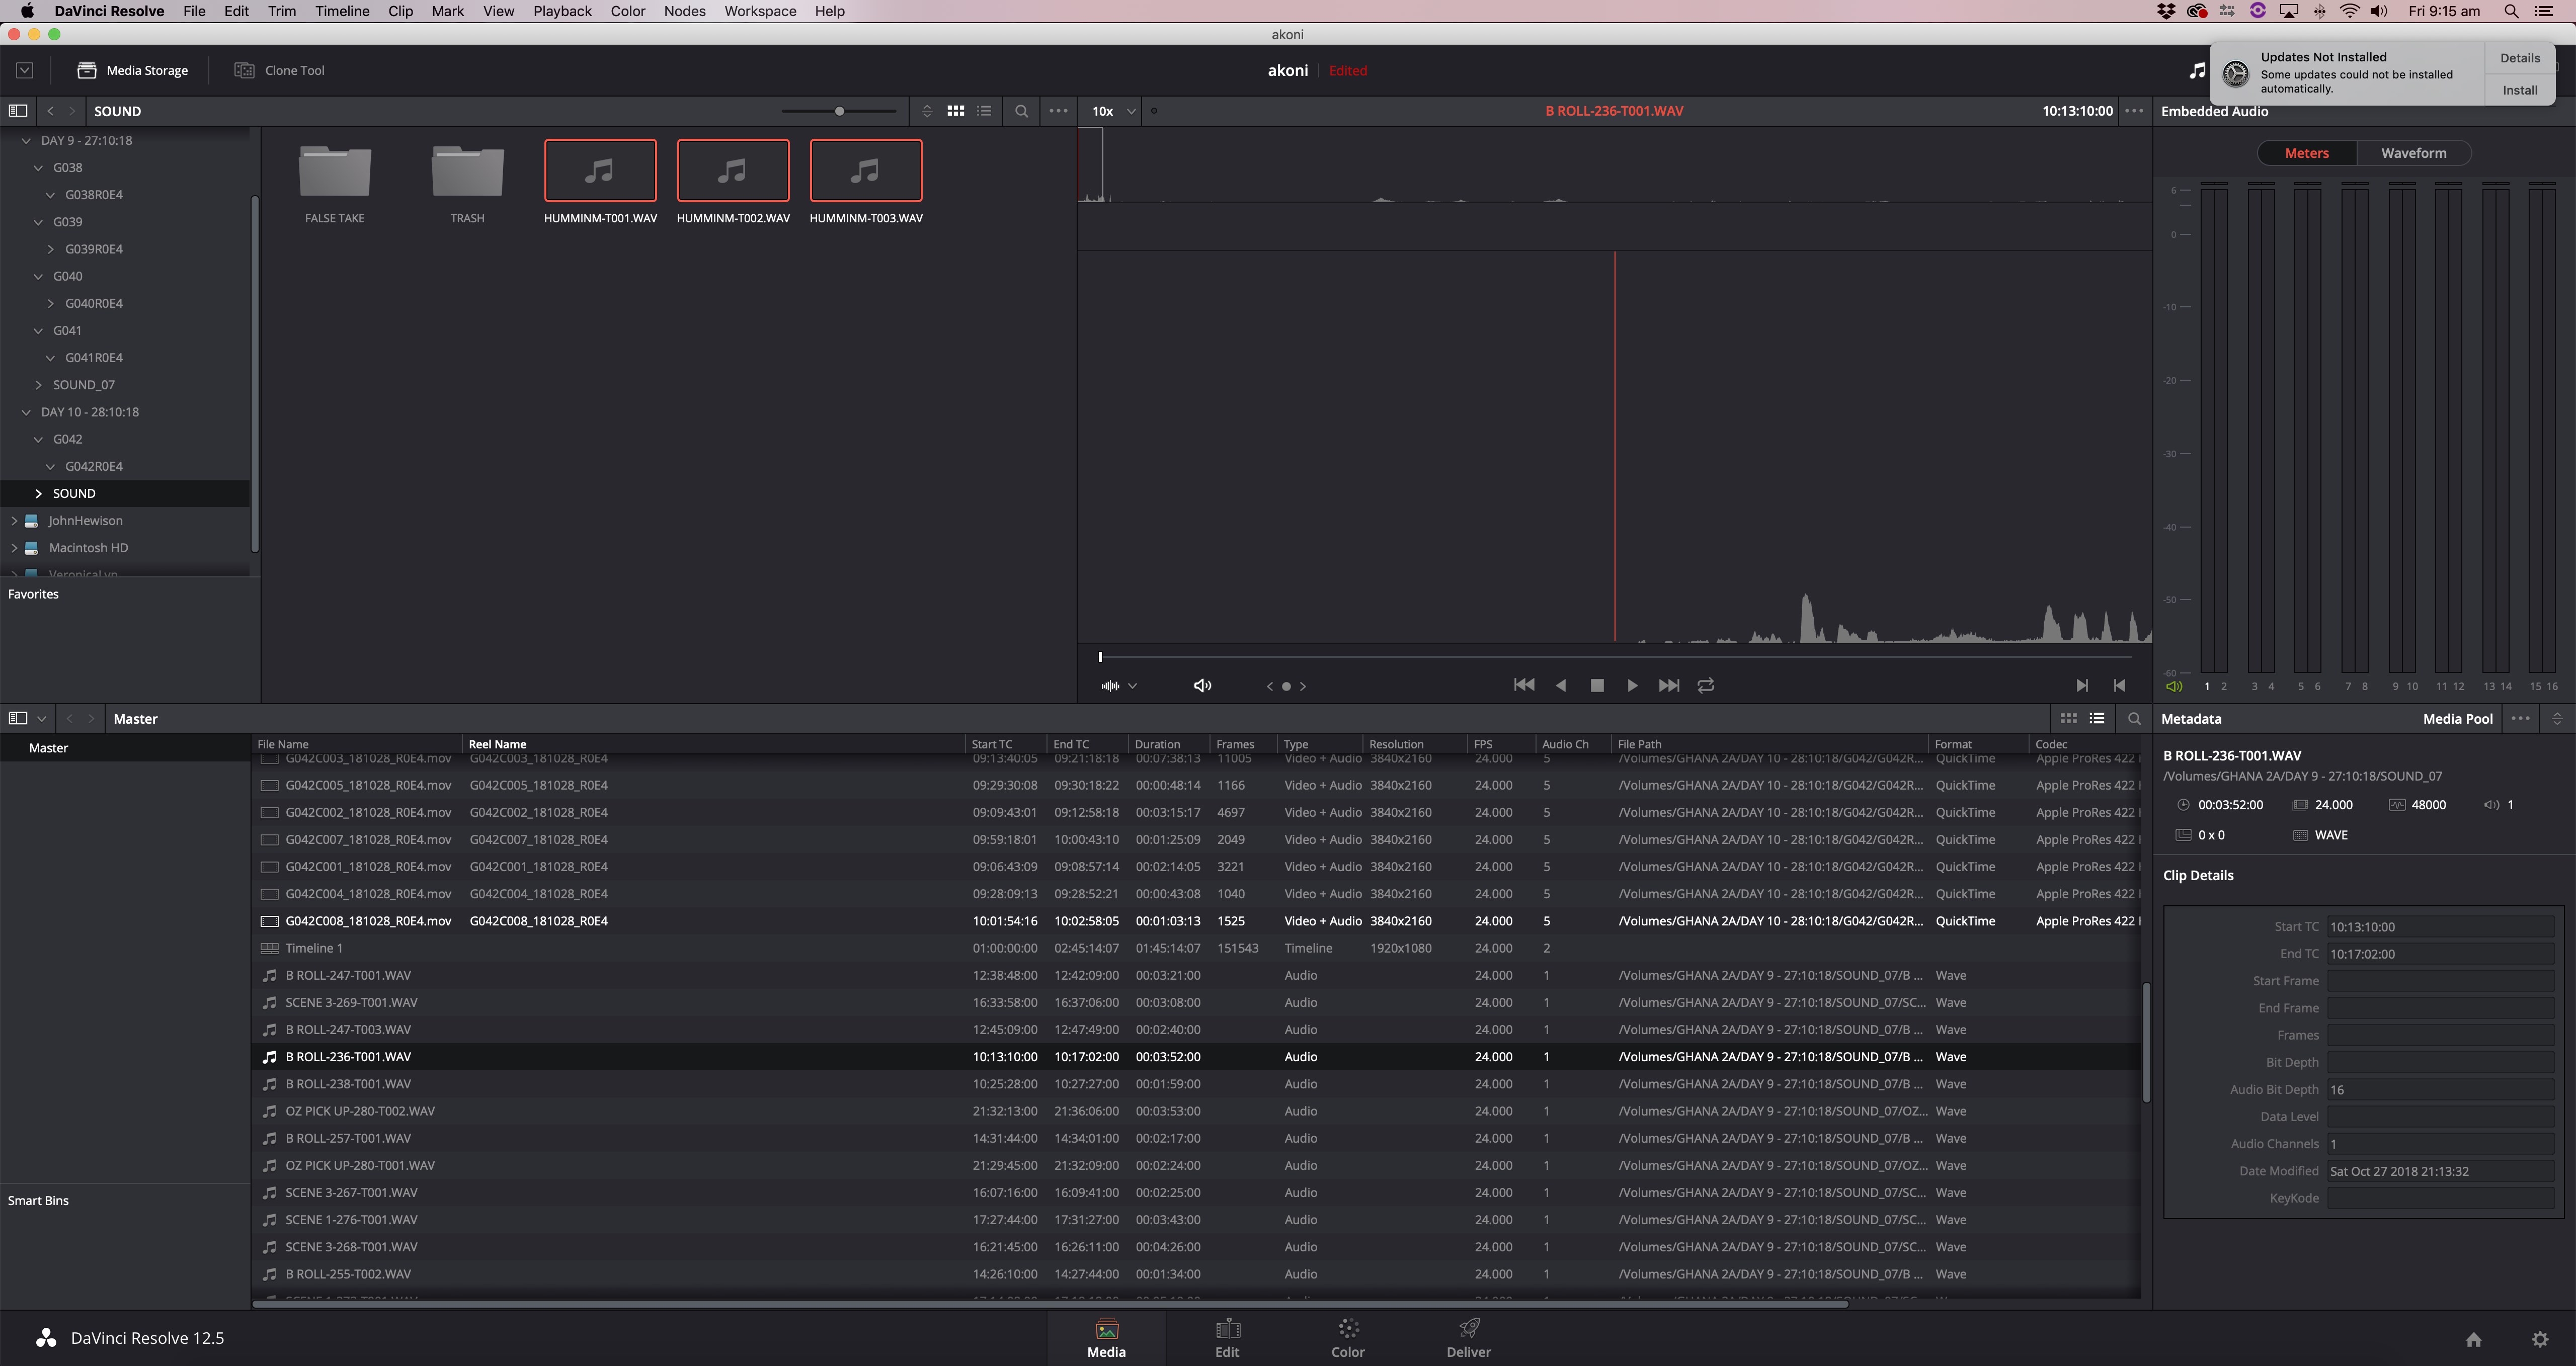Click the Start TC input field
Screen dimensions: 2576x1366
coord(2440,927)
